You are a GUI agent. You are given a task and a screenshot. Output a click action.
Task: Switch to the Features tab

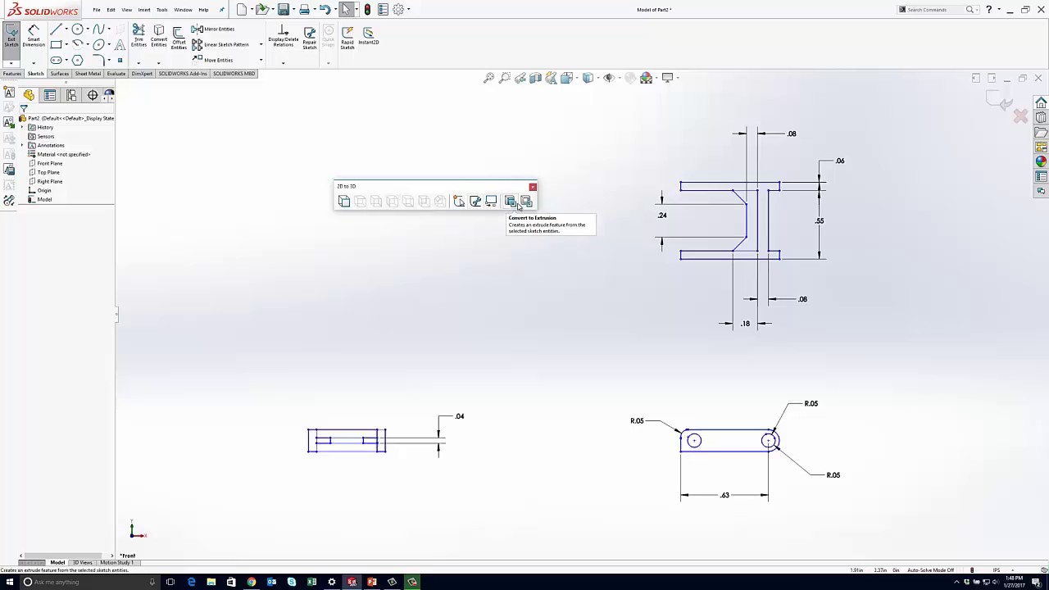[11, 74]
